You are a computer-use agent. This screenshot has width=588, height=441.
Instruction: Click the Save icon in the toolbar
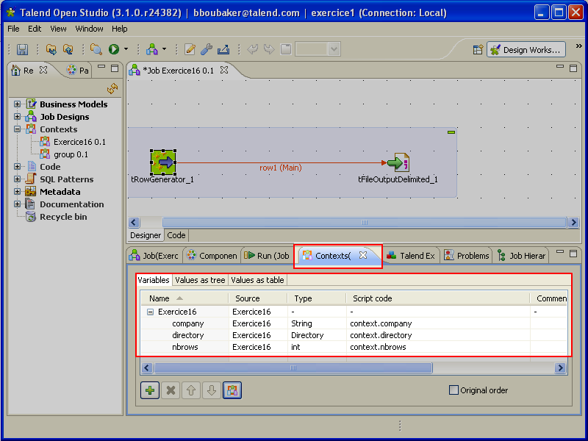pos(22,49)
